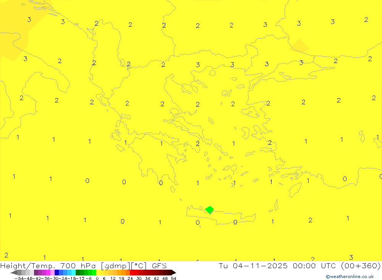Click the GFS model label
The image size is (382, 280).
159,265
